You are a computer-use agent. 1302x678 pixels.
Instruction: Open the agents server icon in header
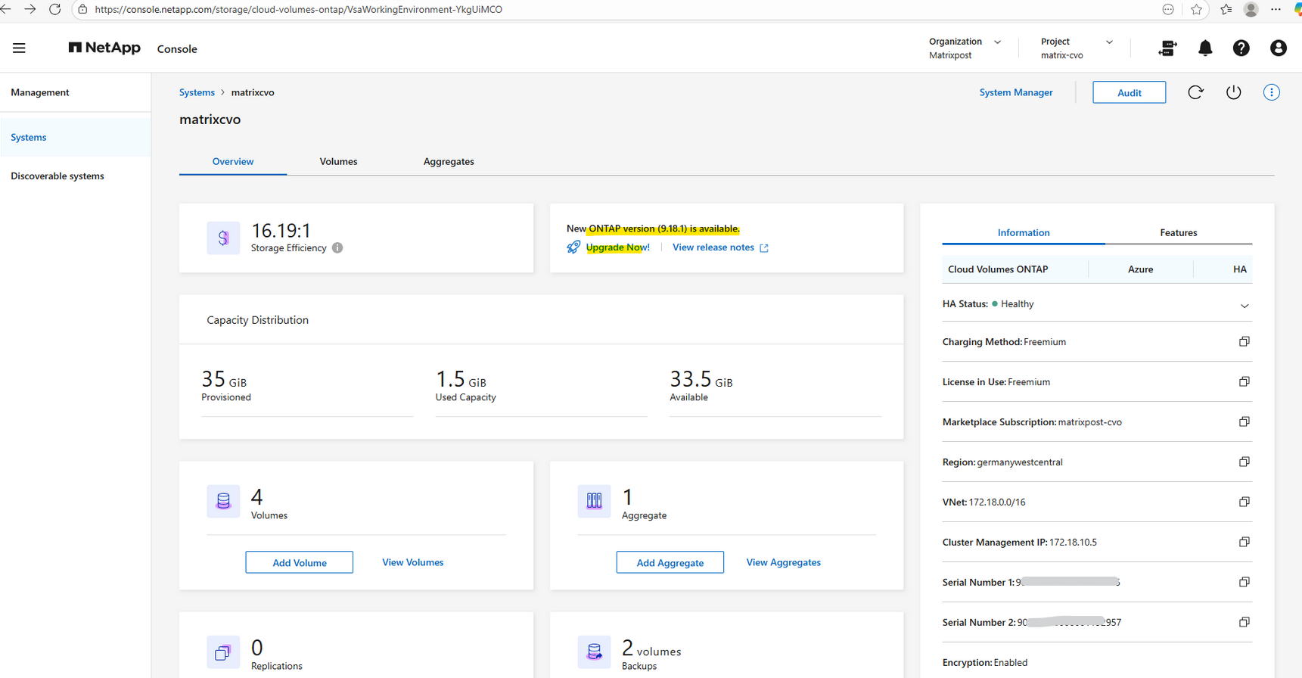tap(1167, 48)
